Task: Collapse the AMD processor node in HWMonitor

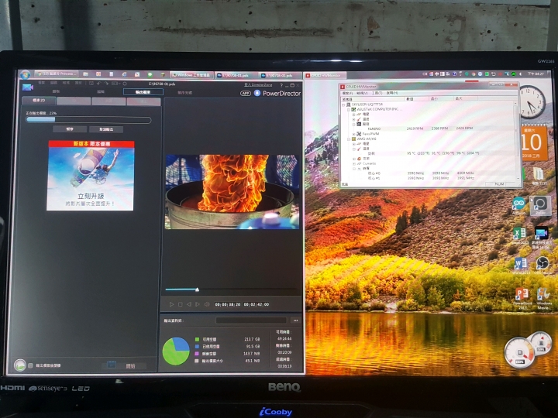Action: [349, 139]
